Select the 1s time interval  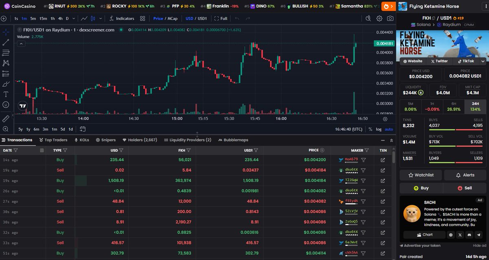16,18
